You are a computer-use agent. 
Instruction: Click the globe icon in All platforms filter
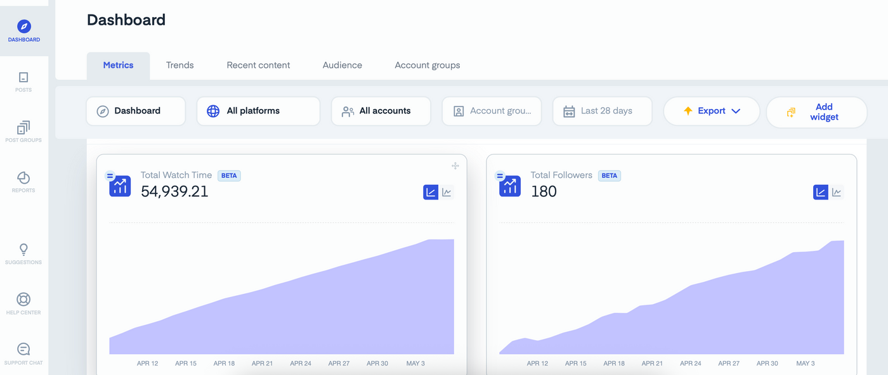click(x=213, y=111)
